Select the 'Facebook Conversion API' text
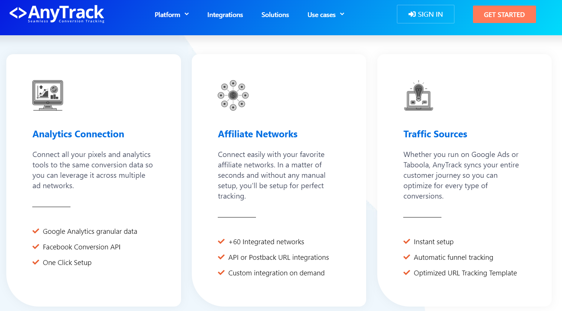 point(82,247)
